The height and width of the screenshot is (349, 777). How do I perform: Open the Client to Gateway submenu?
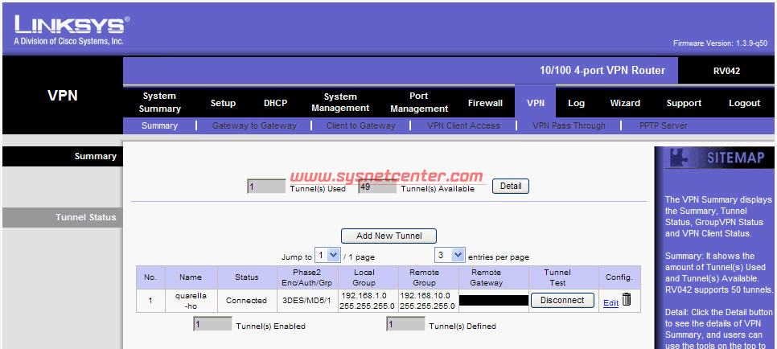(x=361, y=125)
